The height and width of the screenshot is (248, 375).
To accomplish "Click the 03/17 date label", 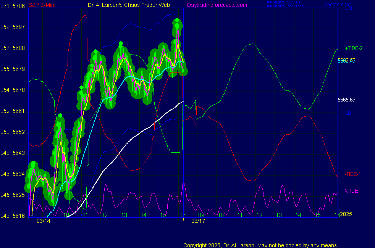I will (198, 221).
